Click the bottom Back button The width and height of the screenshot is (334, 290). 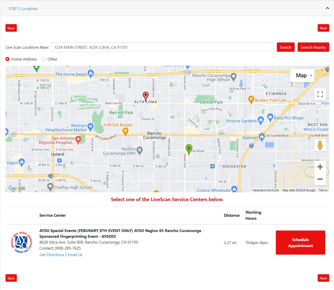[x=11, y=278]
